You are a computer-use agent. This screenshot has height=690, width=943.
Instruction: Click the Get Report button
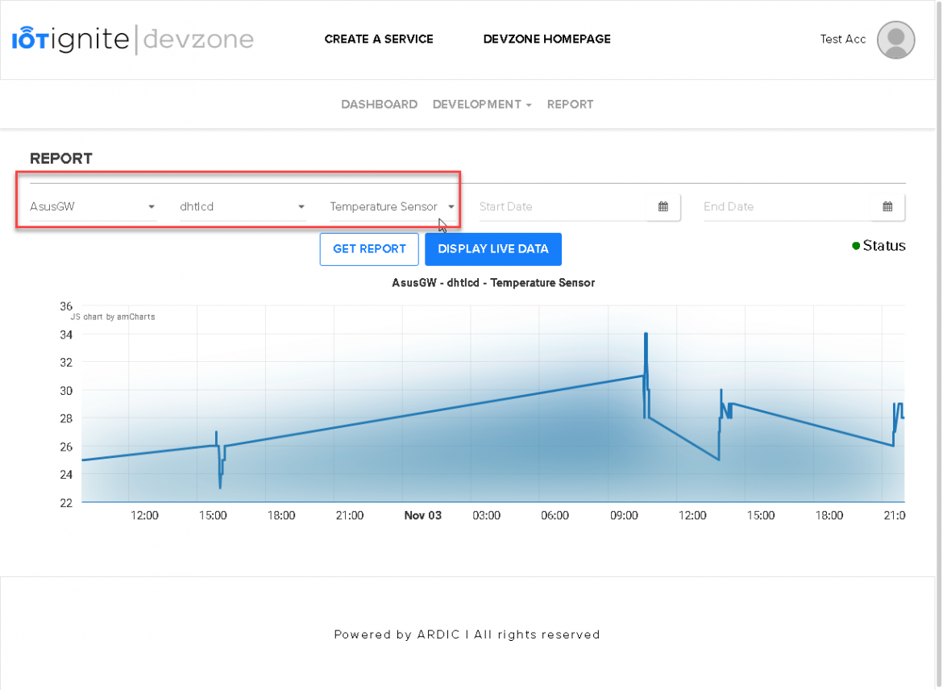[368, 249]
